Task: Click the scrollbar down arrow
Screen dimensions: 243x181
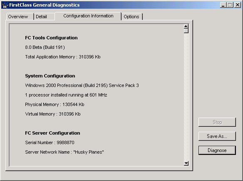Action: coord(186,163)
